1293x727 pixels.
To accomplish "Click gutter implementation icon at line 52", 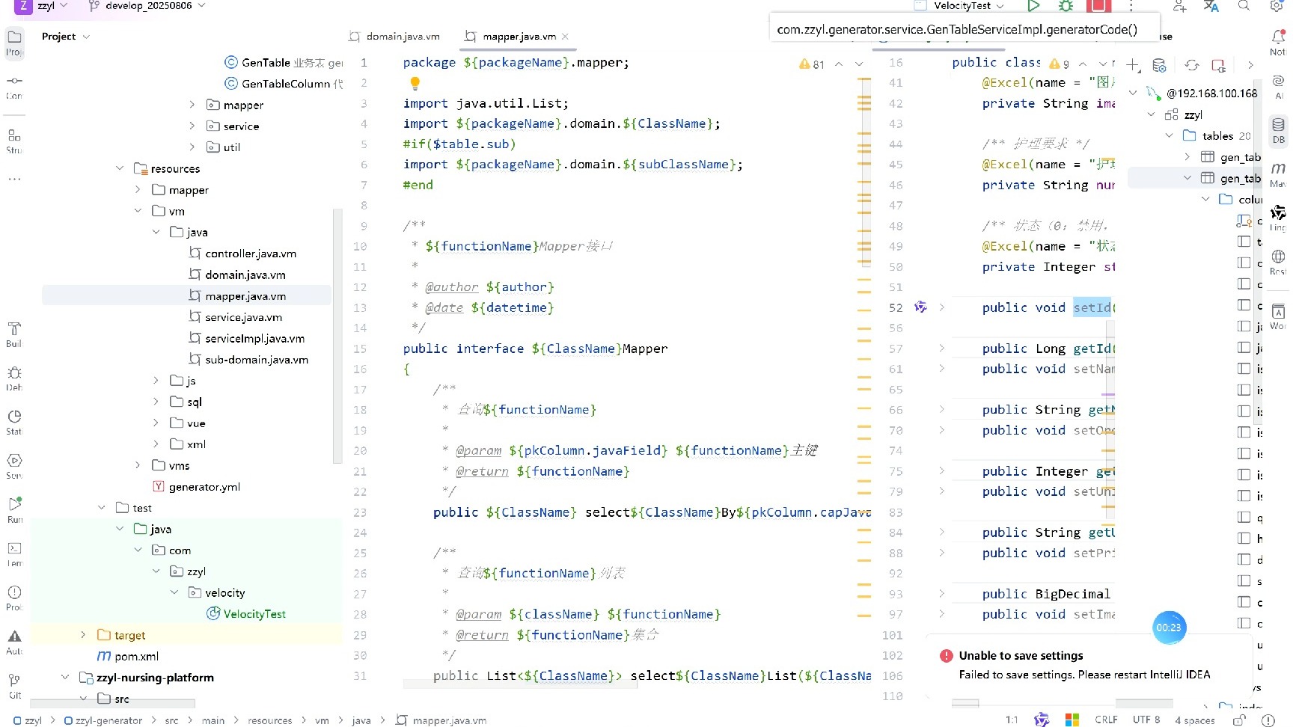I will [x=920, y=307].
